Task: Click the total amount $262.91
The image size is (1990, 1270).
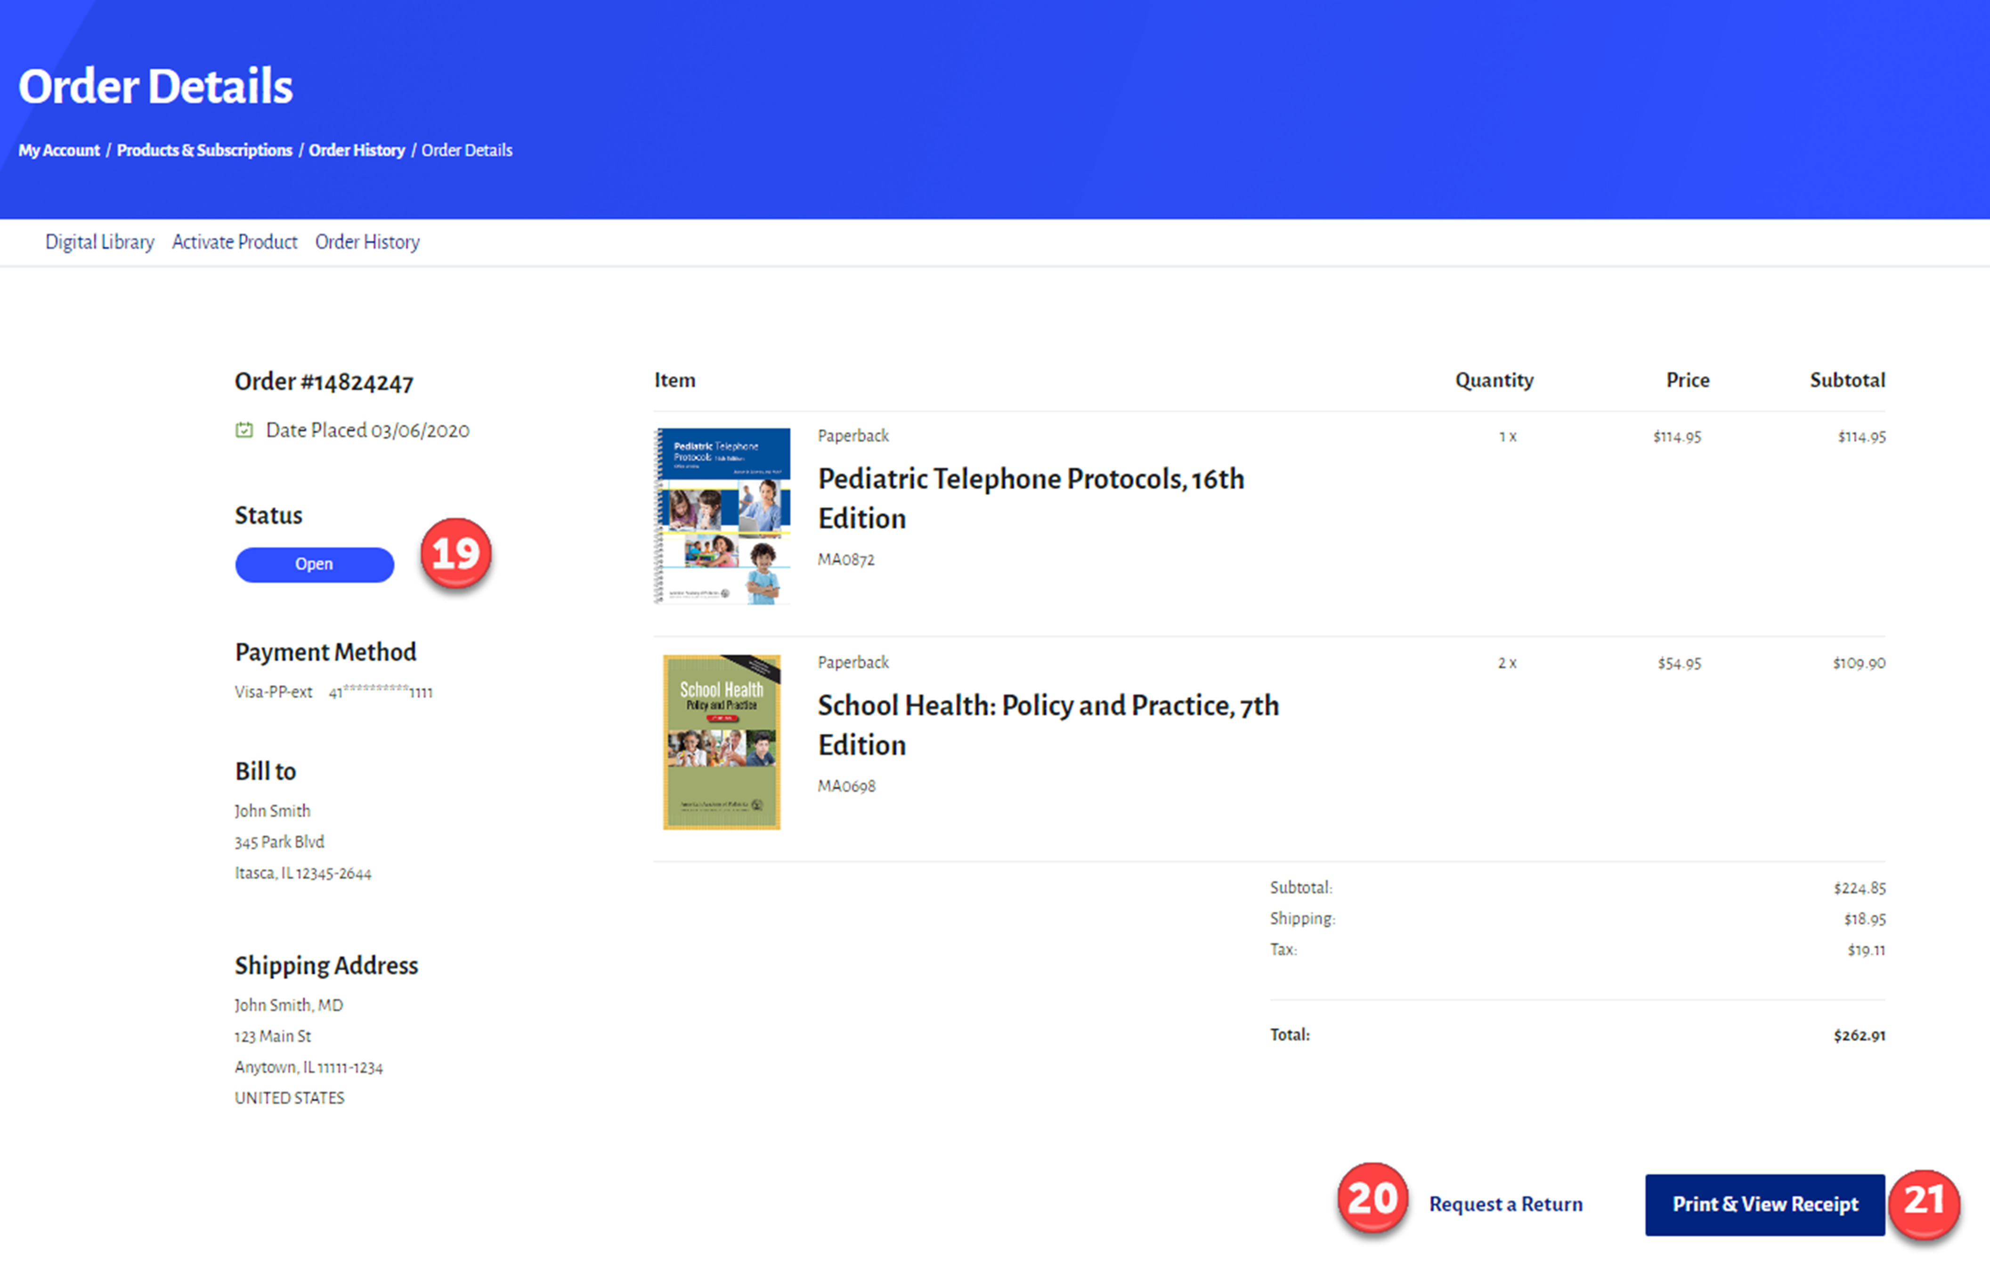Action: pos(1859,1035)
